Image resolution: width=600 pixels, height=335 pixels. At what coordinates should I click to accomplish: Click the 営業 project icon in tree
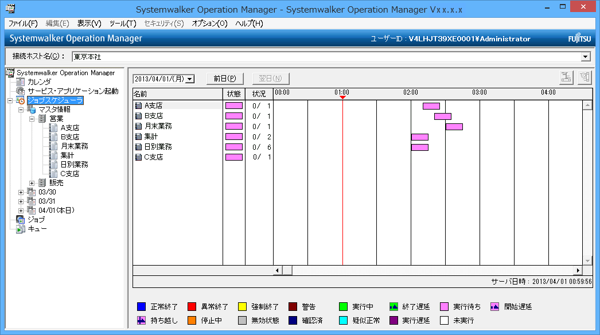tap(42, 119)
